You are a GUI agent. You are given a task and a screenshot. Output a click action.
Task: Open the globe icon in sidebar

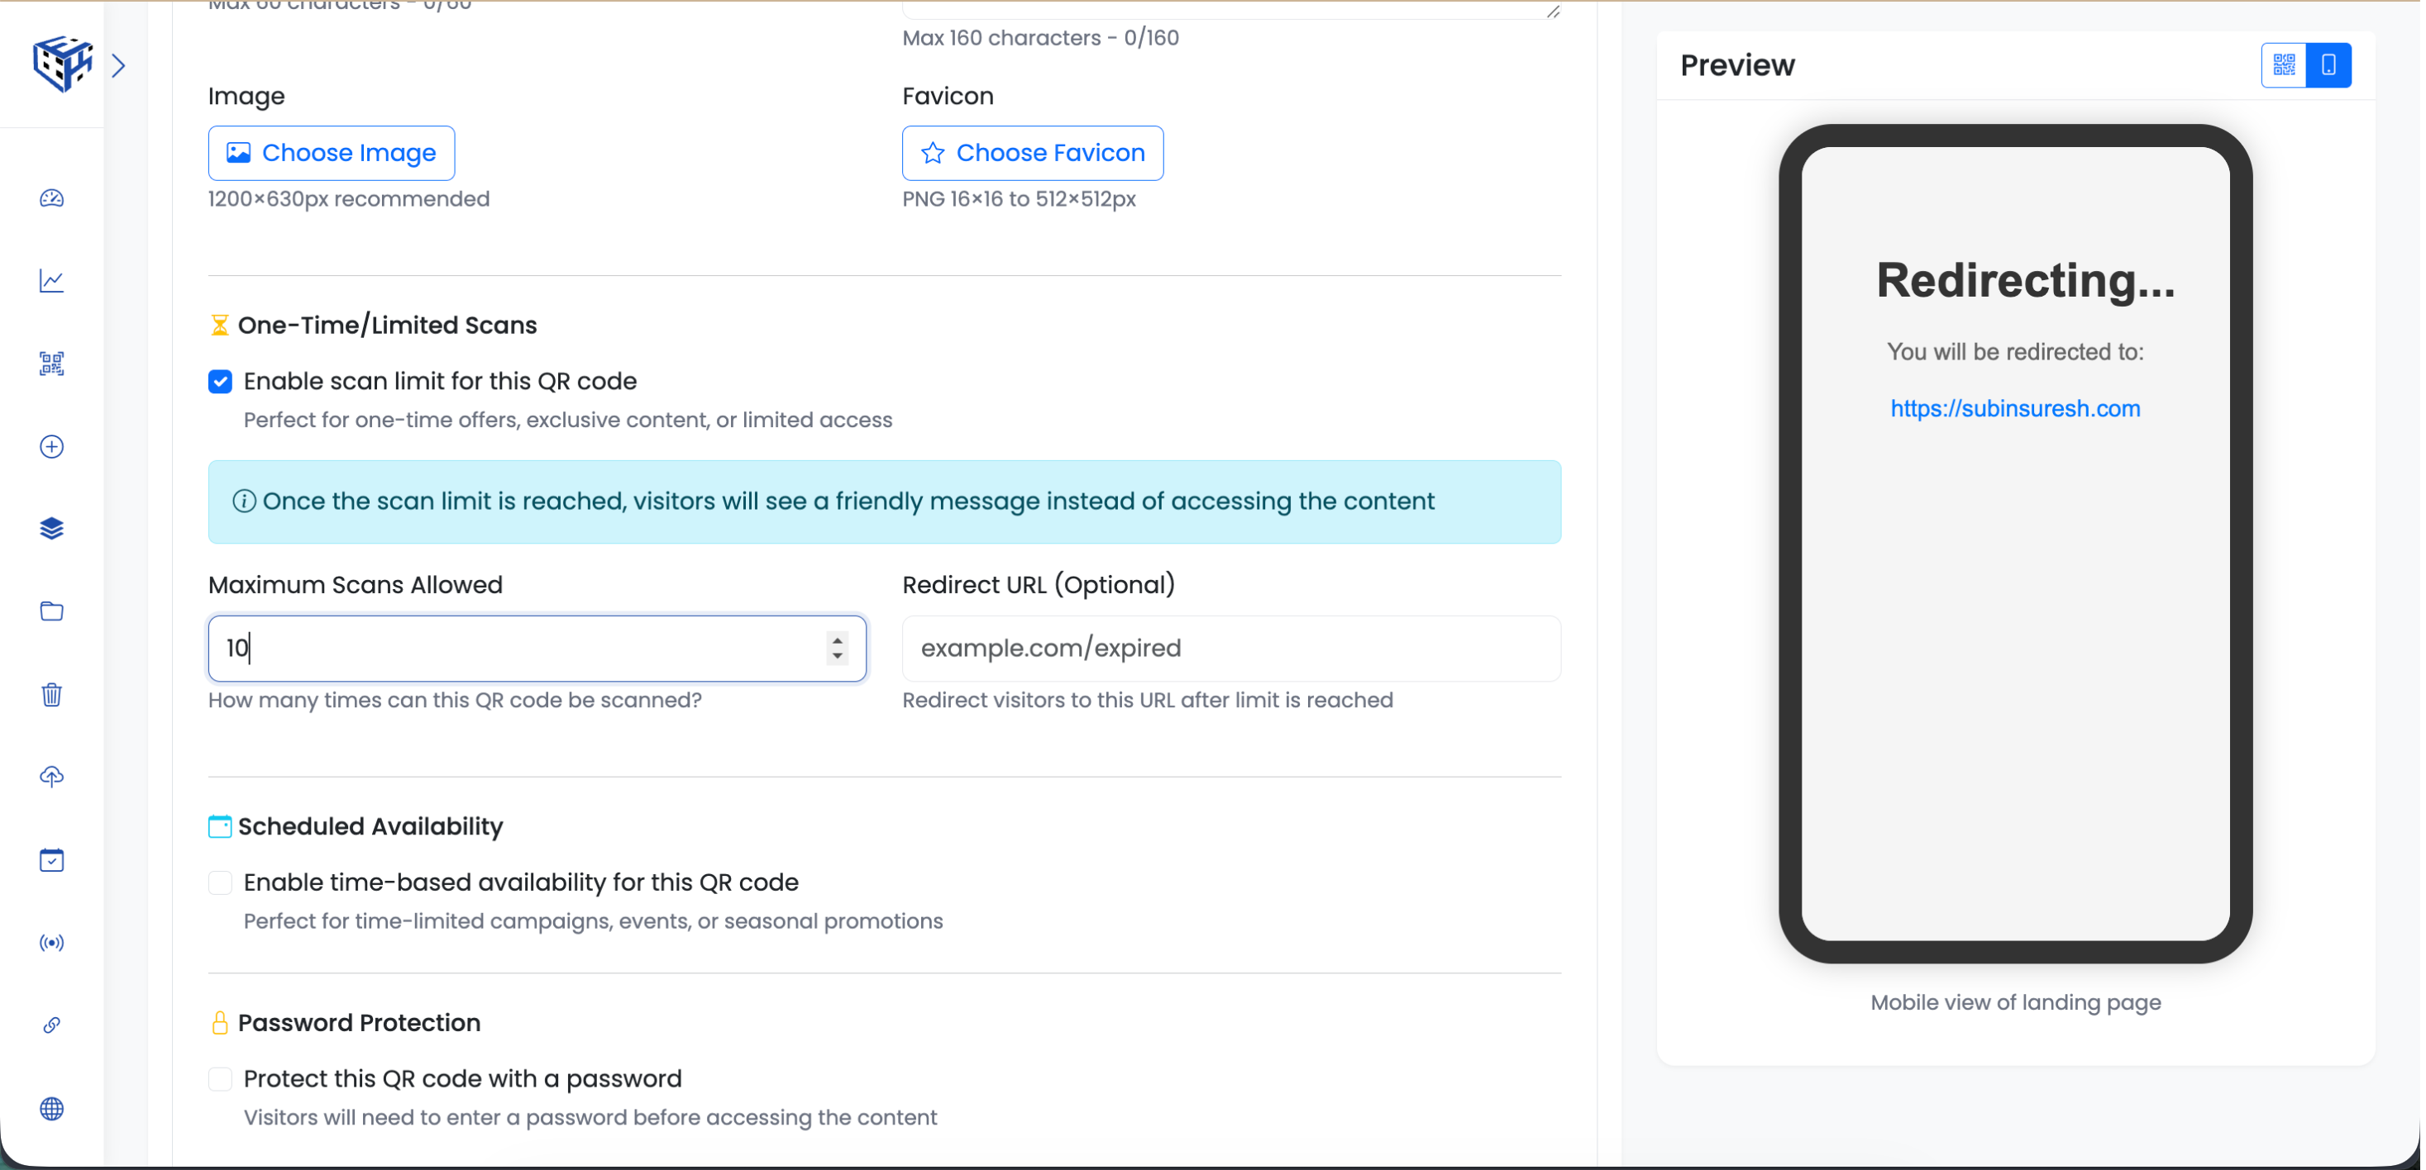52,1109
